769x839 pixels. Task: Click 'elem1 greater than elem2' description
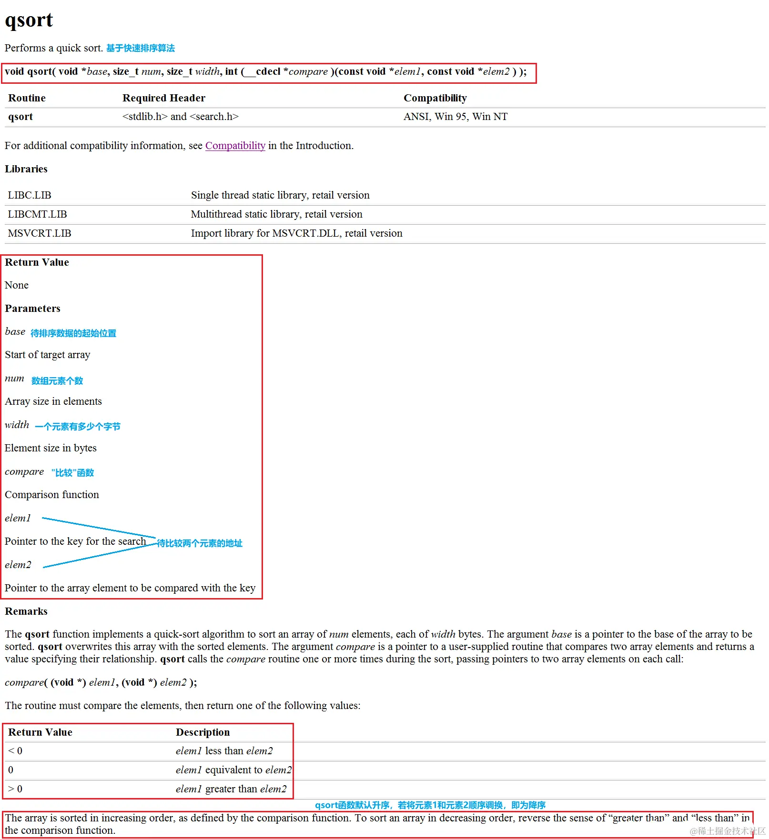[231, 789]
